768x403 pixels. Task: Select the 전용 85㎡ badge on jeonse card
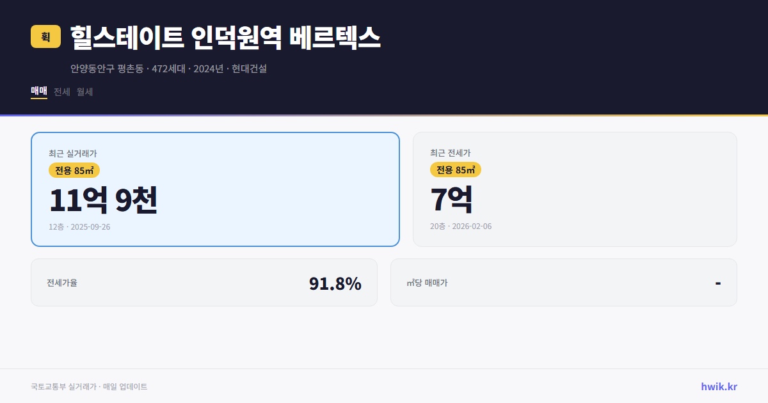coord(455,170)
